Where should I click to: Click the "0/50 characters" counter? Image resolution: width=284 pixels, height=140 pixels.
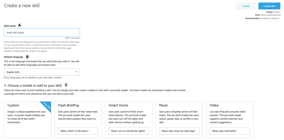[x=73, y=38]
